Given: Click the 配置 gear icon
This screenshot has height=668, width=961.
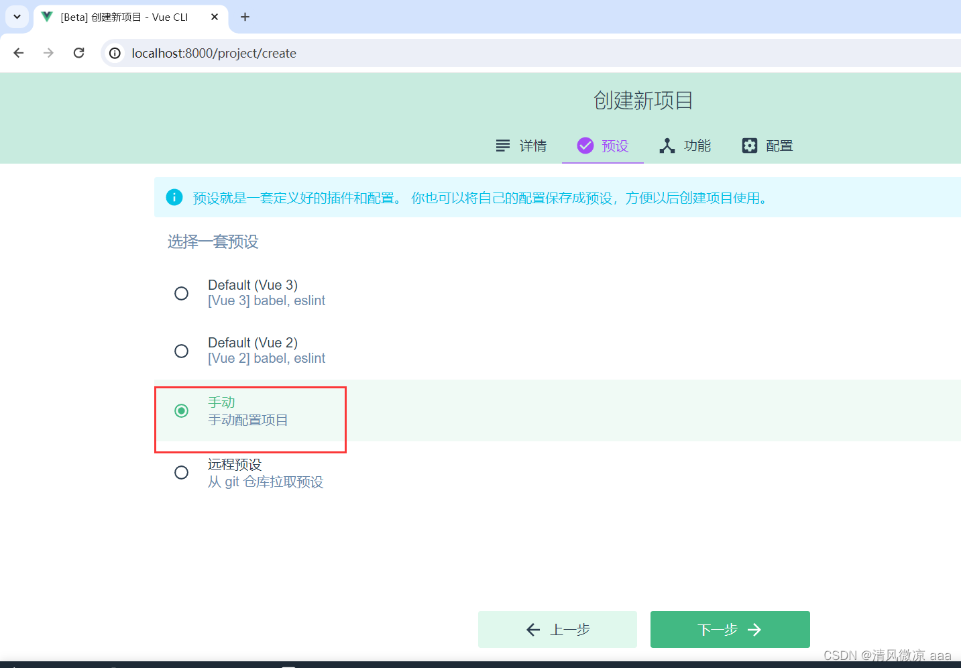Looking at the screenshot, I should (750, 146).
